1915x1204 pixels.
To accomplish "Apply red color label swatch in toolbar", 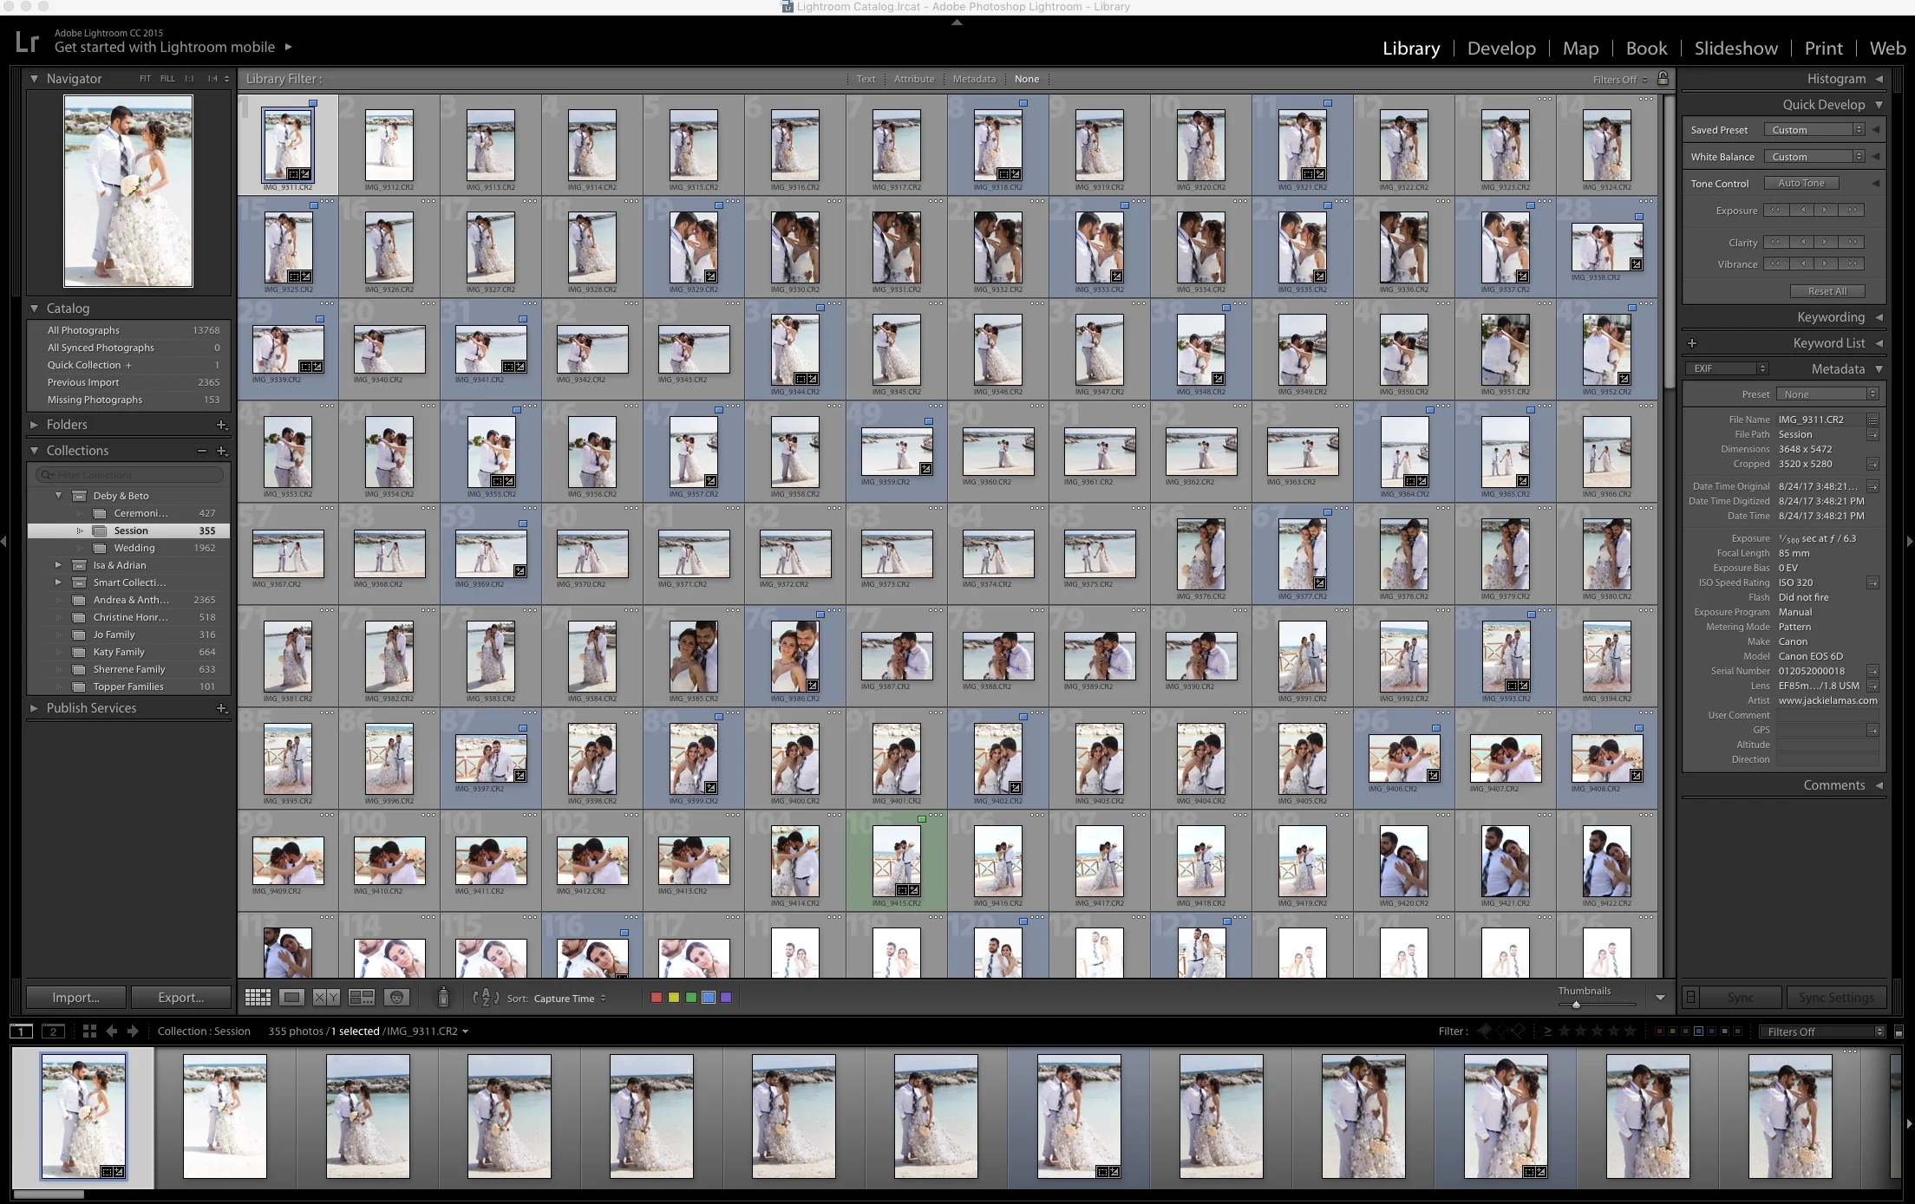I will tap(657, 998).
